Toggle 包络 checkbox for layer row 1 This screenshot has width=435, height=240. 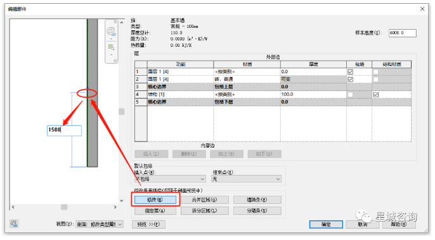tap(351, 72)
